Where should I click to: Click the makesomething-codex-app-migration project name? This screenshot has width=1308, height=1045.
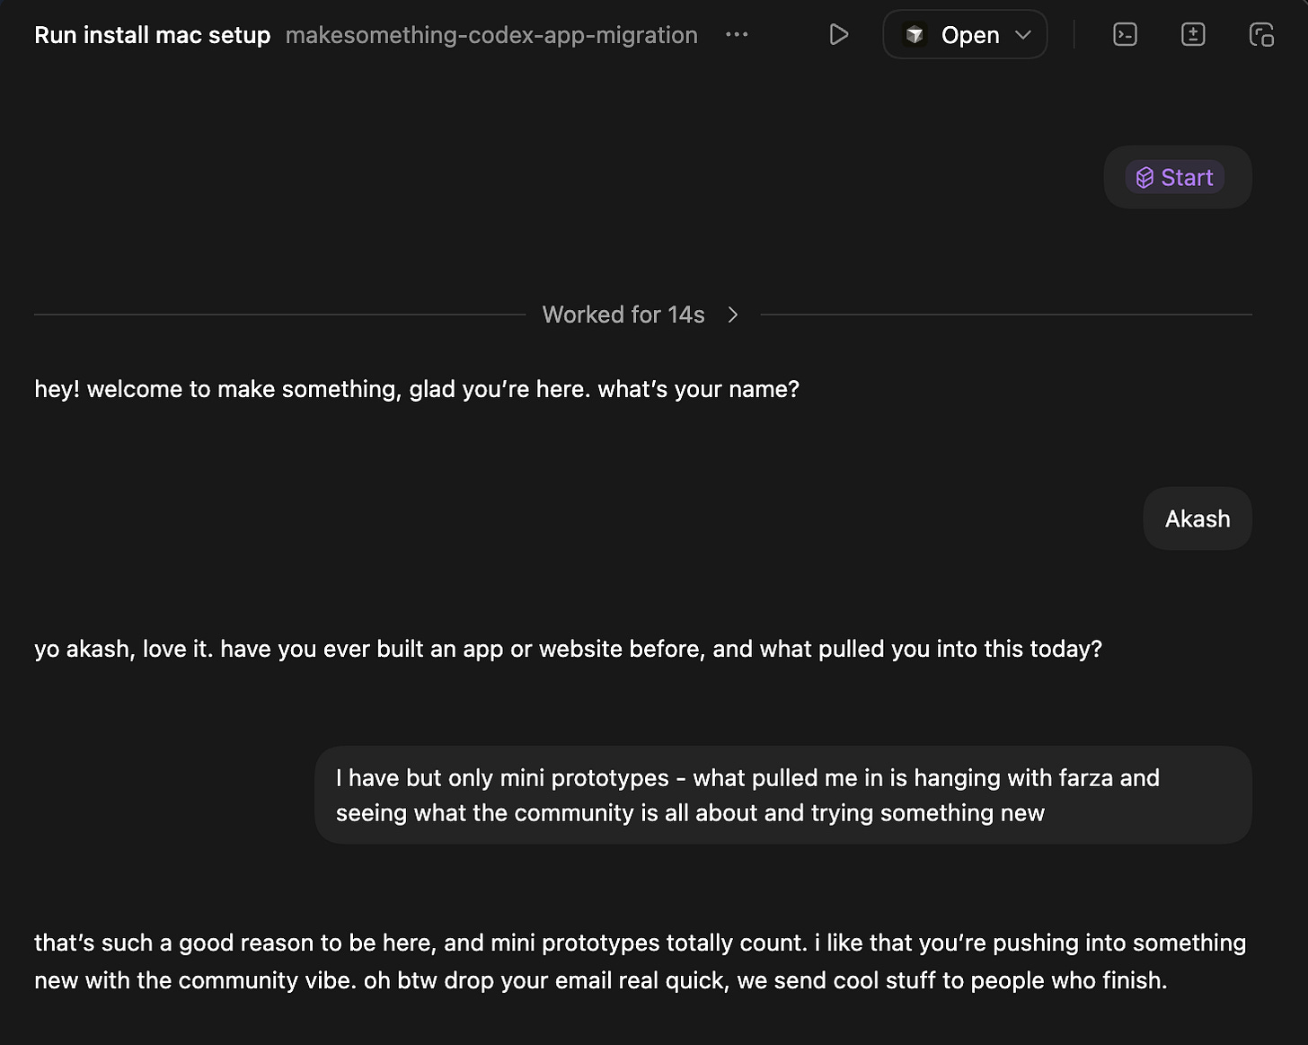[x=491, y=35]
